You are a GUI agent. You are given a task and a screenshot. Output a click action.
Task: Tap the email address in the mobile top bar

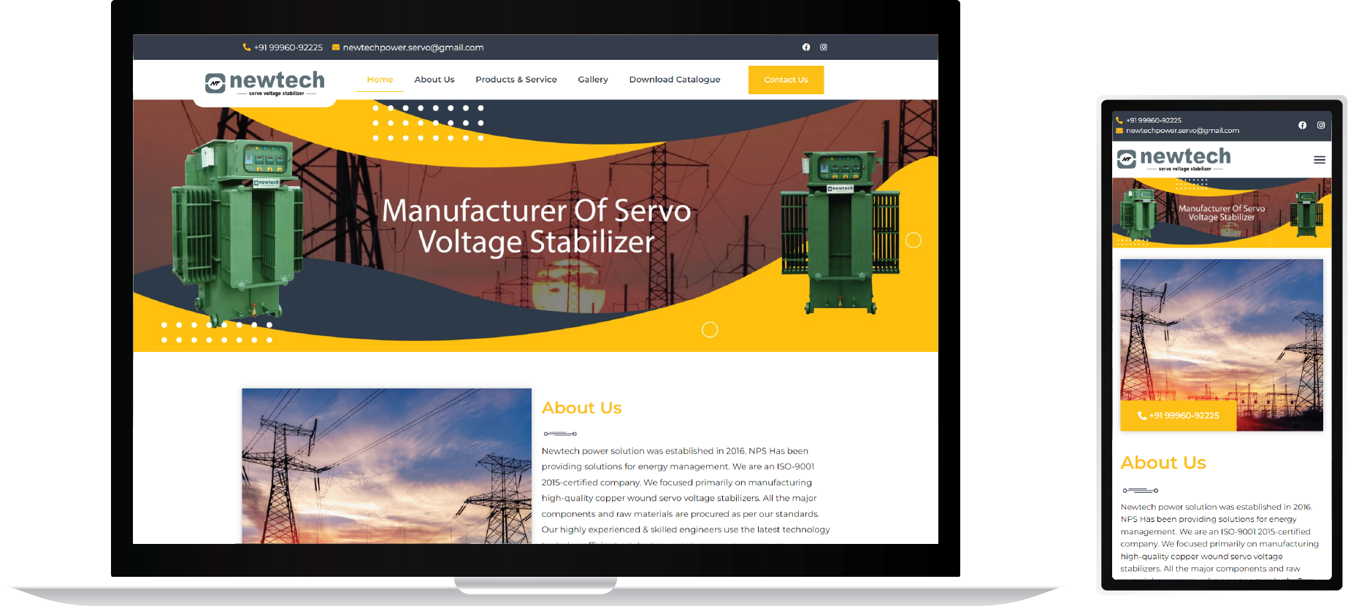tap(1177, 131)
